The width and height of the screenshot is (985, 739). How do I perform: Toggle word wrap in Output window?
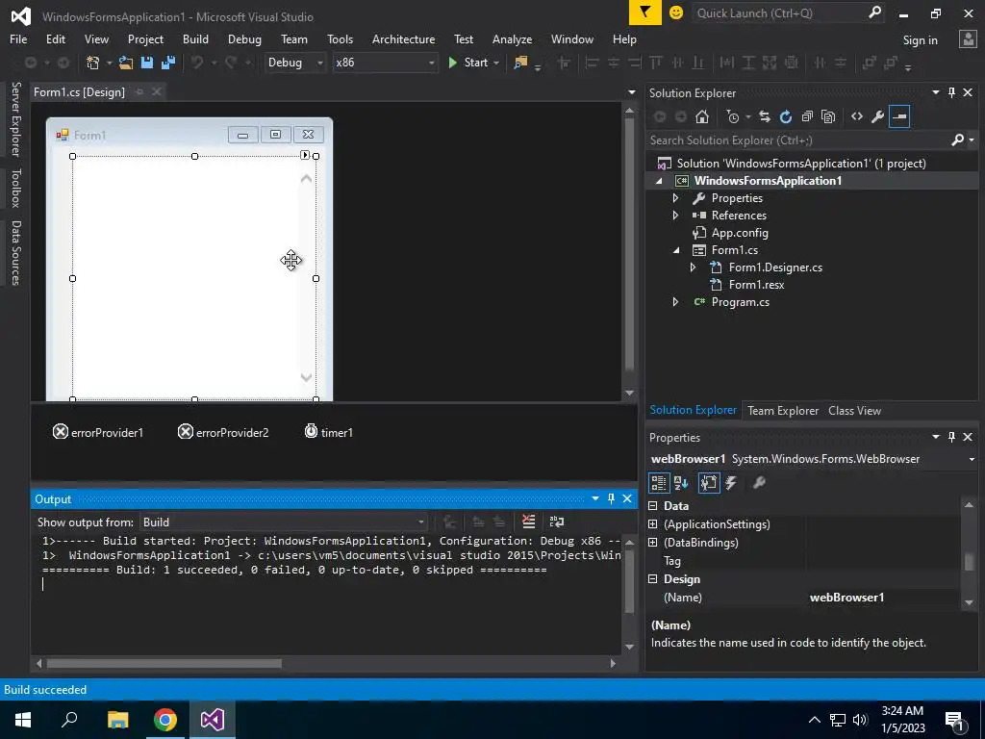click(x=557, y=522)
